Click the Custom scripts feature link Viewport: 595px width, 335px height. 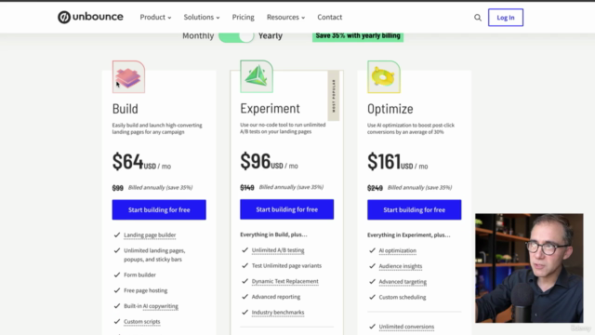pyautogui.click(x=142, y=321)
